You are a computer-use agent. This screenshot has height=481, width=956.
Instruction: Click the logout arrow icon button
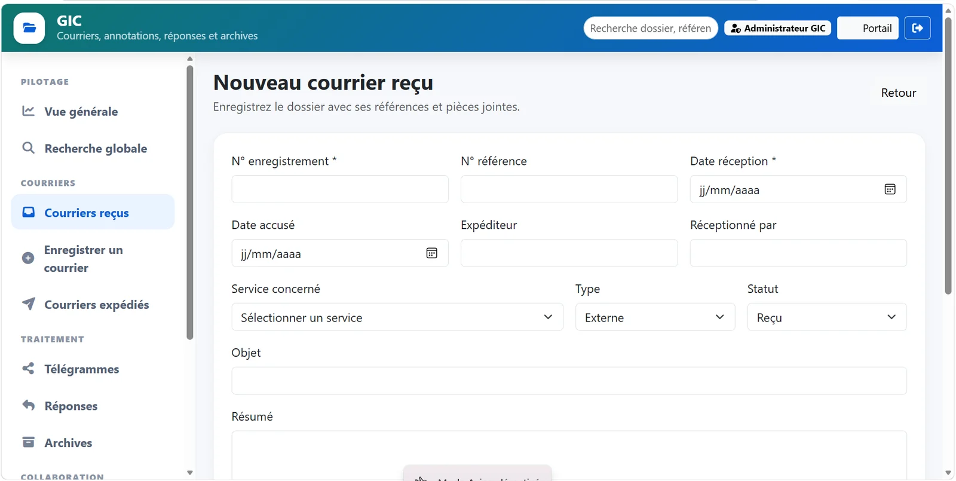point(917,28)
